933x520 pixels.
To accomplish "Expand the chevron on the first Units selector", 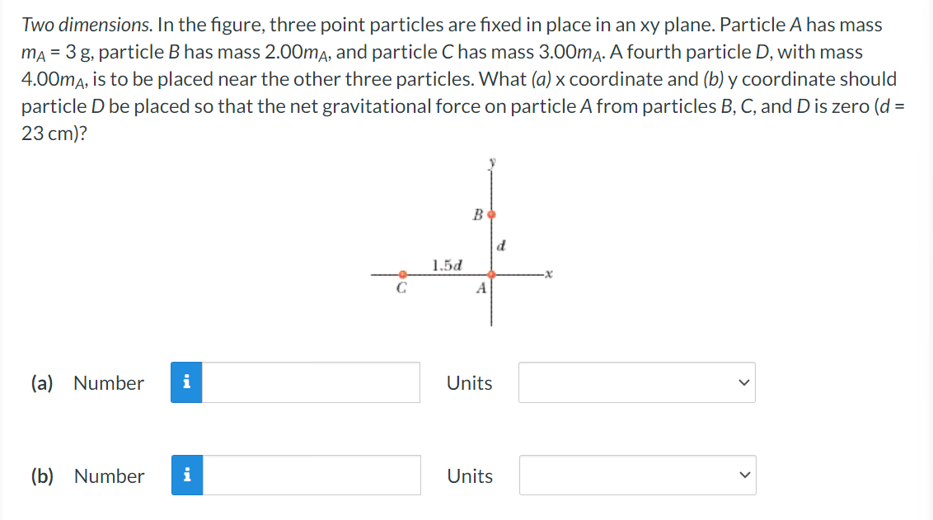I will pyautogui.click(x=743, y=382).
